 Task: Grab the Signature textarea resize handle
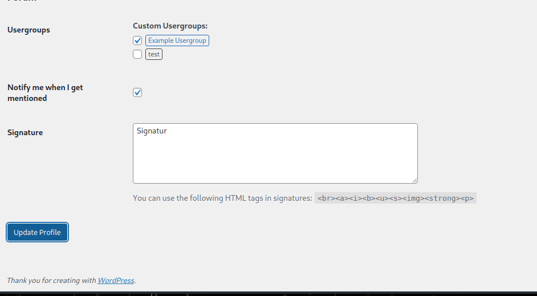[414, 180]
